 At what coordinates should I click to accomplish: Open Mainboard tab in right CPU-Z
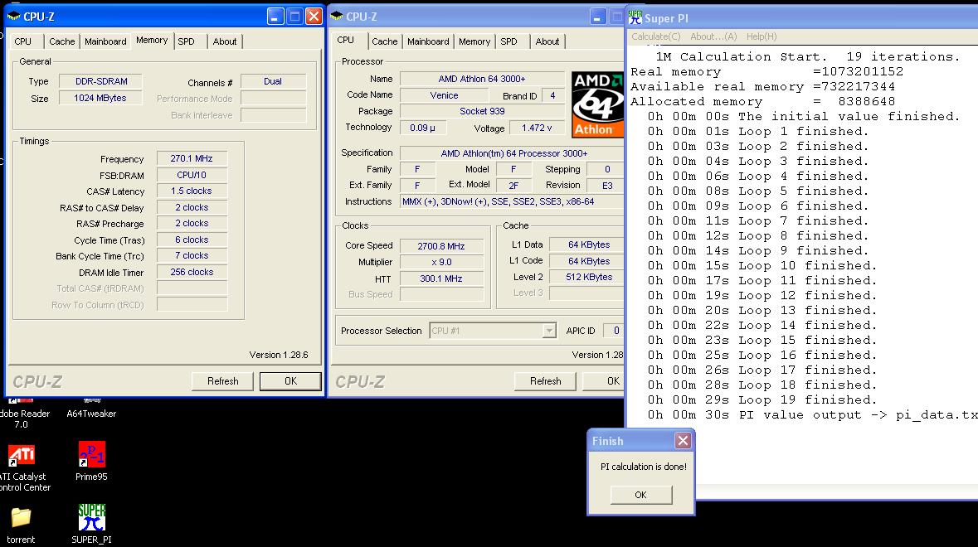point(428,41)
